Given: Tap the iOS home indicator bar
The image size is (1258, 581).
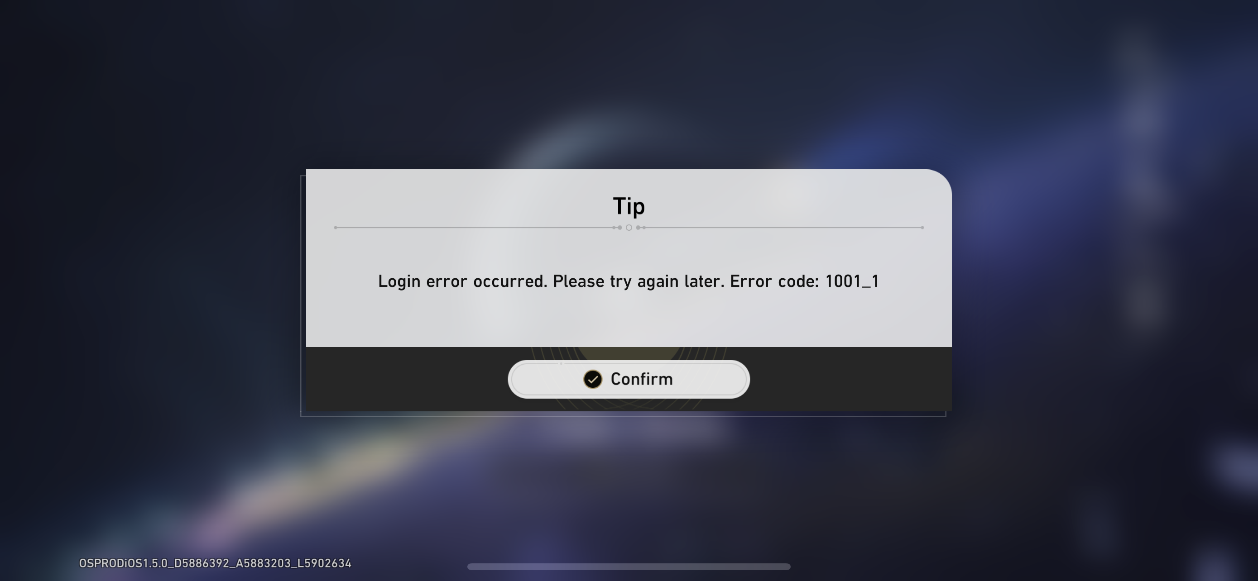Looking at the screenshot, I should [x=629, y=567].
